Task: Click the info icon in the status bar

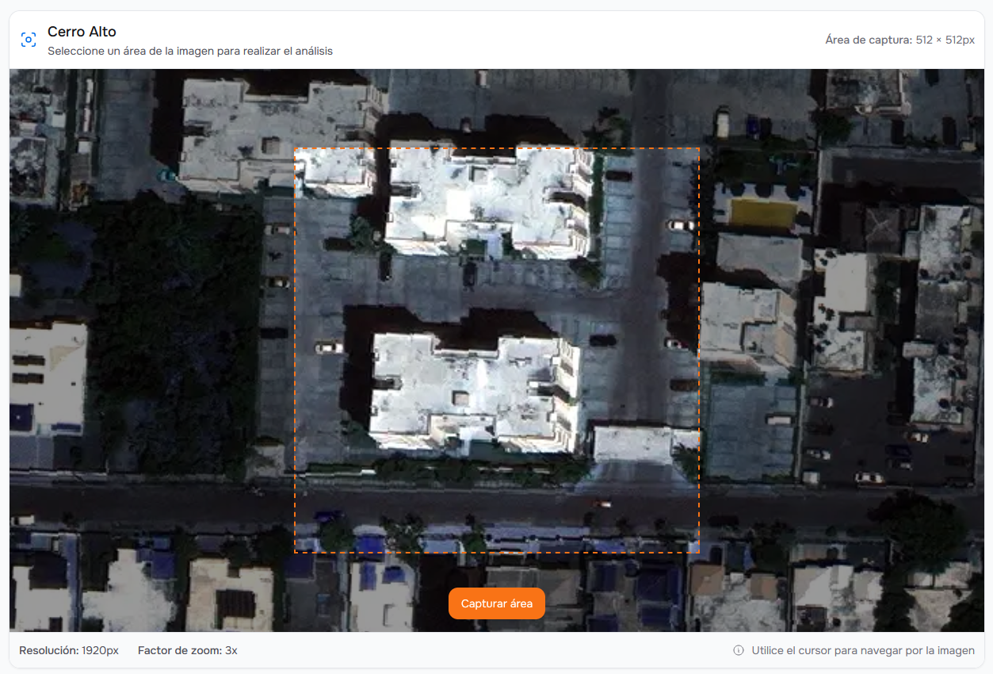Action: (x=739, y=650)
